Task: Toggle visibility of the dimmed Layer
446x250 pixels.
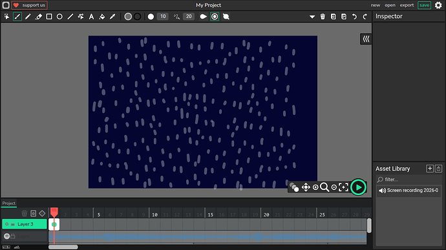Action: pyautogui.click(x=6, y=236)
